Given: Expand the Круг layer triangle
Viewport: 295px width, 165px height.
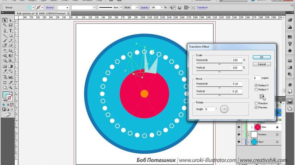Looking at the screenshot, I should pos(249,142).
